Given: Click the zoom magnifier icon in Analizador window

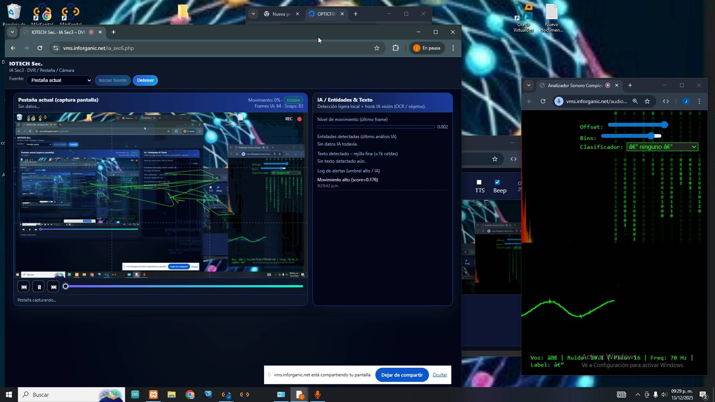Looking at the screenshot, I should (x=635, y=101).
